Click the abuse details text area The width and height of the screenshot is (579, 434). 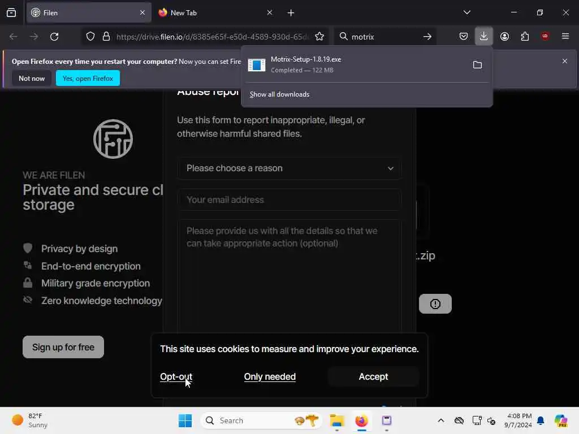[290, 276]
